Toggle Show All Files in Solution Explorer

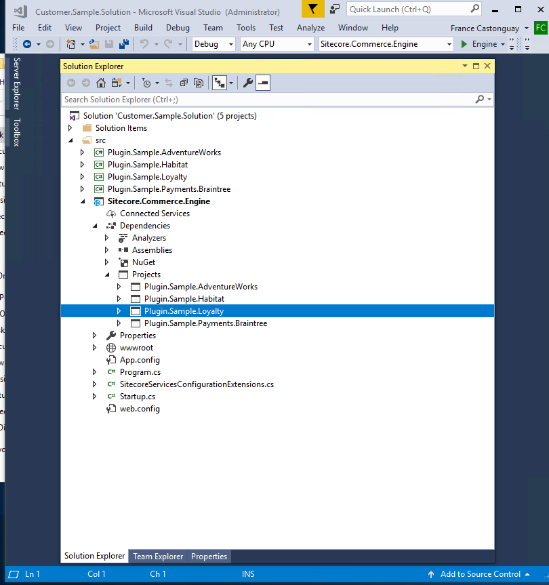[x=199, y=83]
